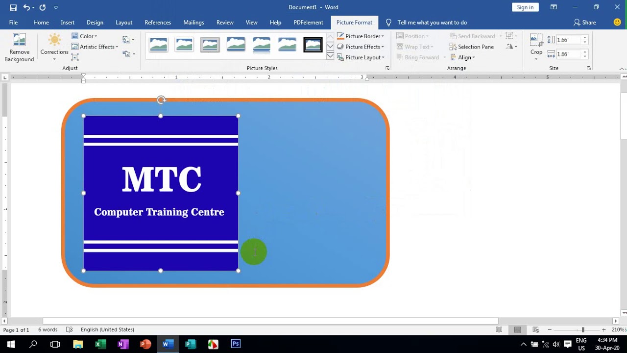Click the Windows Start button
The height and width of the screenshot is (353, 627).
(11, 344)
